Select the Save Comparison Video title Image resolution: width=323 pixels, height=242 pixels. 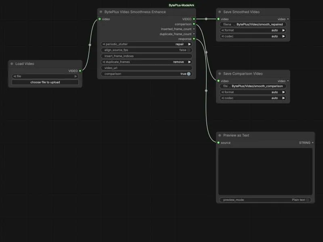(243, 74)
